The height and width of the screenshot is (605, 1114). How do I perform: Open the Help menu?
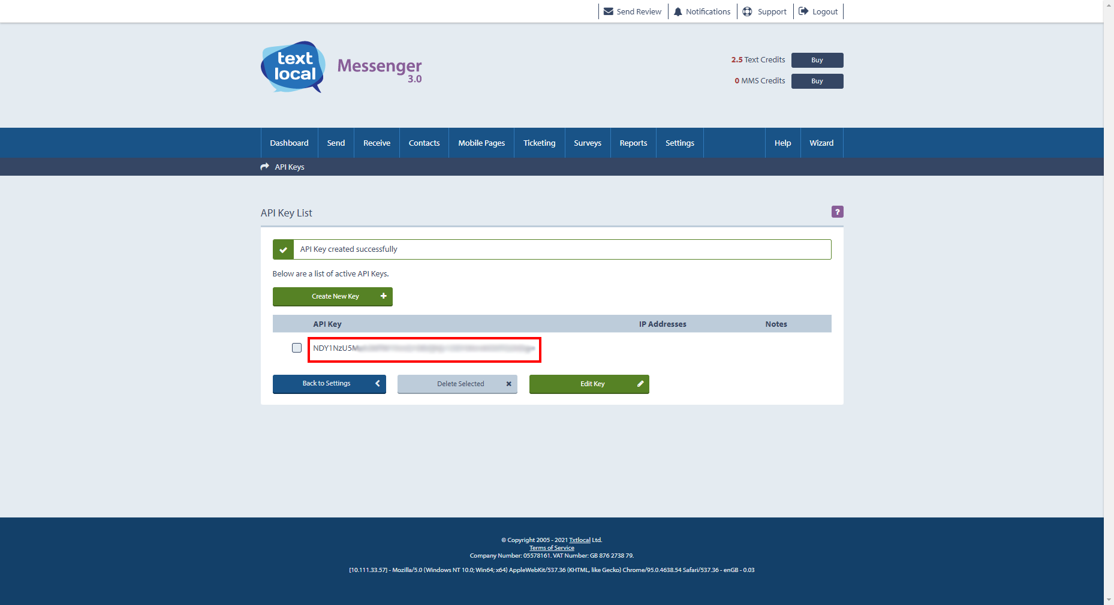coord(782,143)
